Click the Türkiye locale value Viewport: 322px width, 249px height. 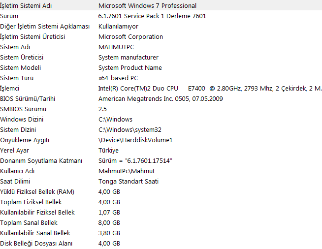(108, 151)
